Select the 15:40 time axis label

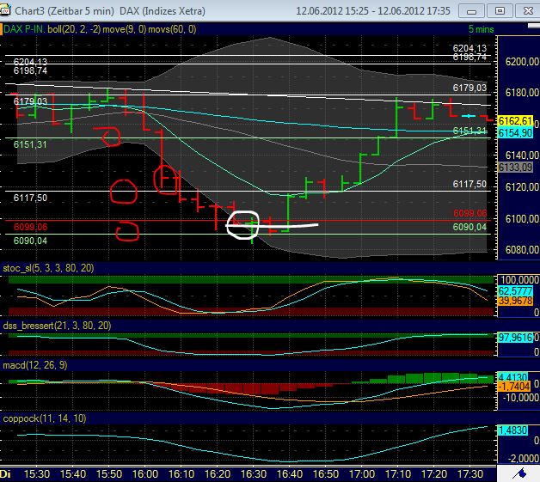pyautogui.click(x=73, y=474)
